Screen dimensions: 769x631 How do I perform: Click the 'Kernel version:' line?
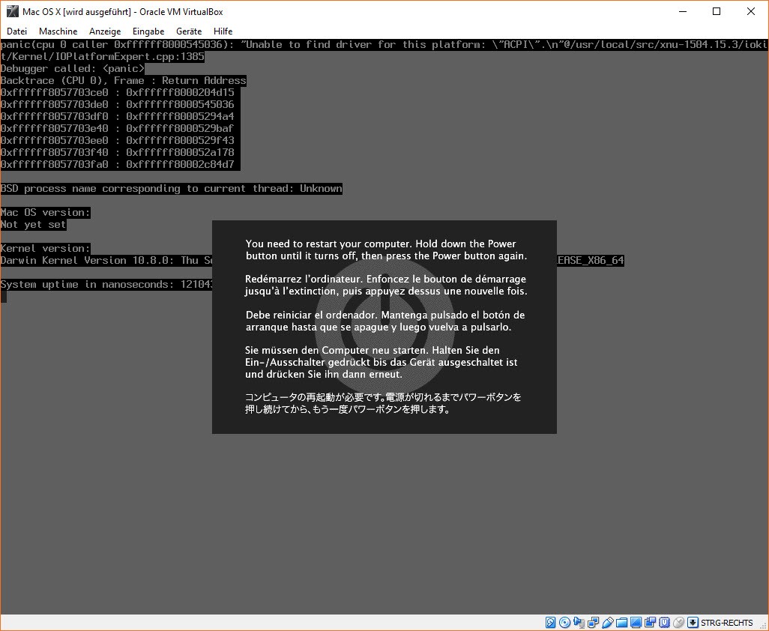(x=45, y=249)
